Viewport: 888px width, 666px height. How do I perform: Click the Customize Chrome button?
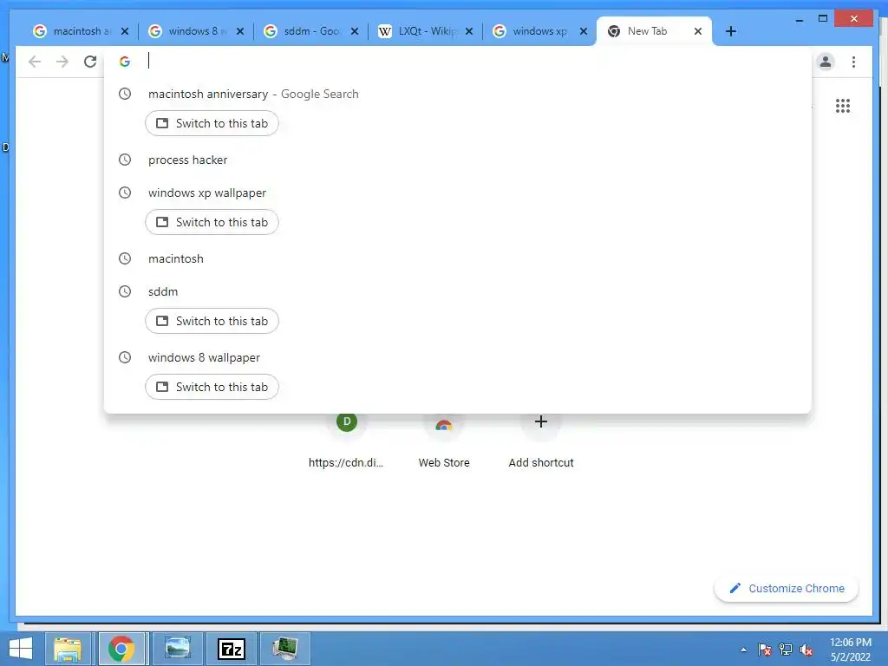786,589
